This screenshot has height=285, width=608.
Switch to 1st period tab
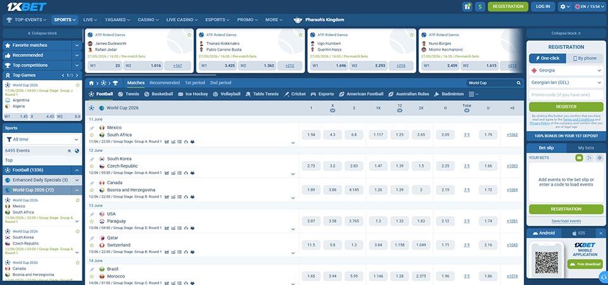pos(194,83)
